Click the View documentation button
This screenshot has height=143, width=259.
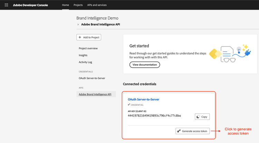click(x=145, y=65)
